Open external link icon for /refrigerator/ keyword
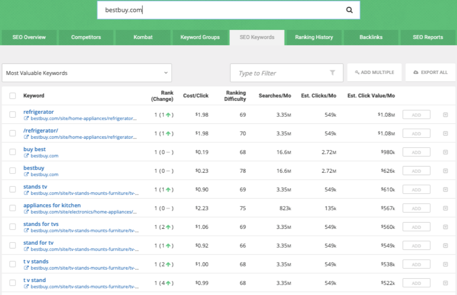Image resolution: width=457 pixels, height=295 pixels. coord(26,137)
